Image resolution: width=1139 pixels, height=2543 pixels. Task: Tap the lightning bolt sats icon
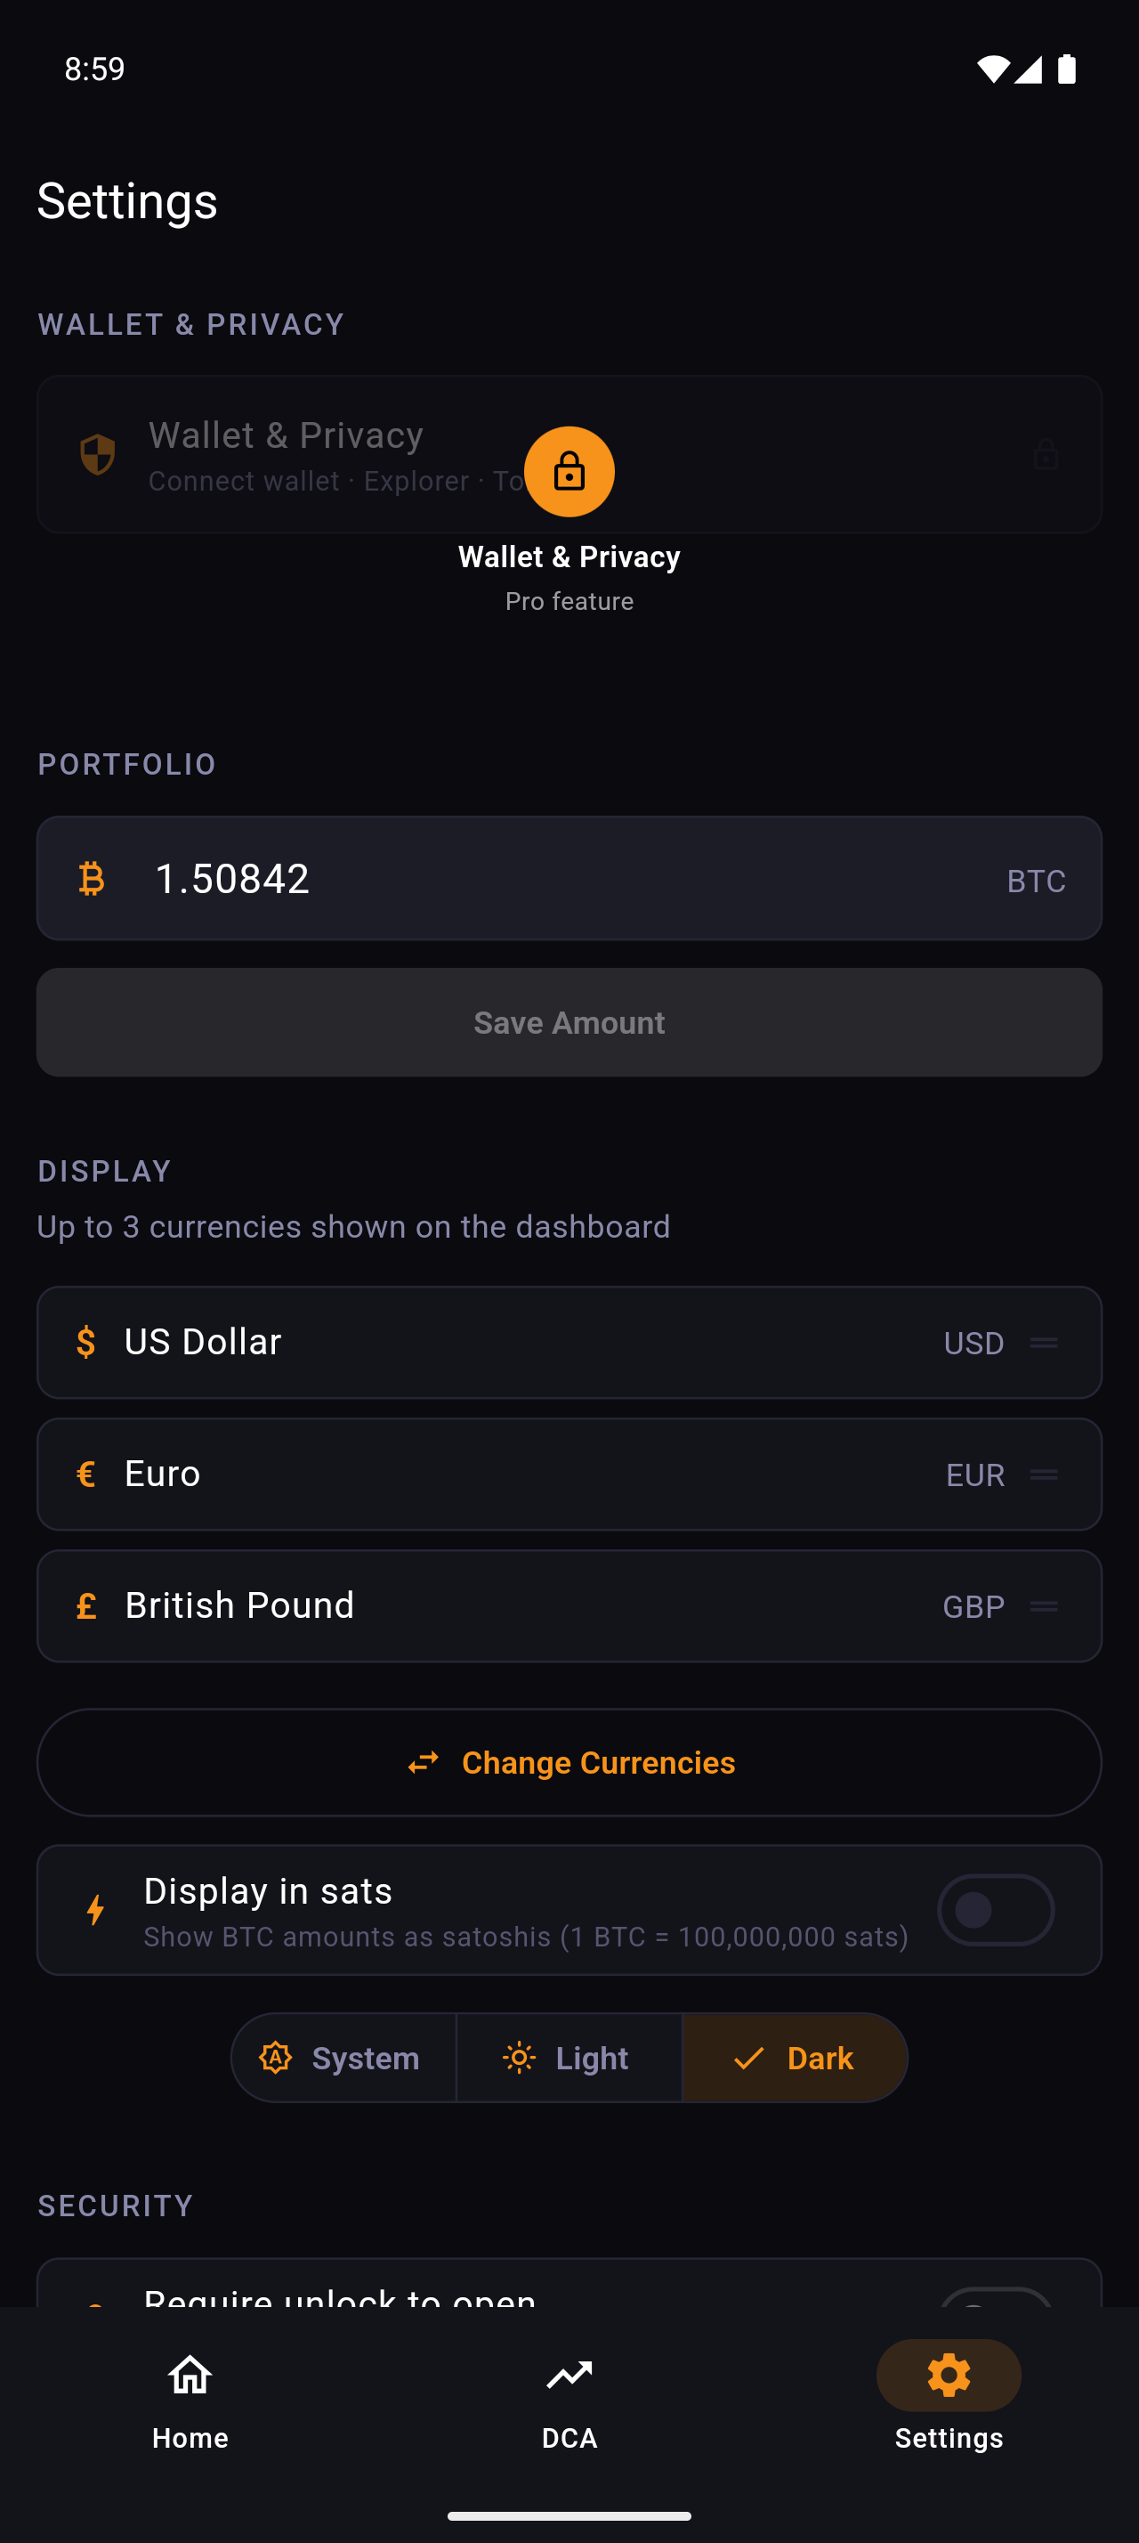pyautogui.click(x=95, y=1910)
